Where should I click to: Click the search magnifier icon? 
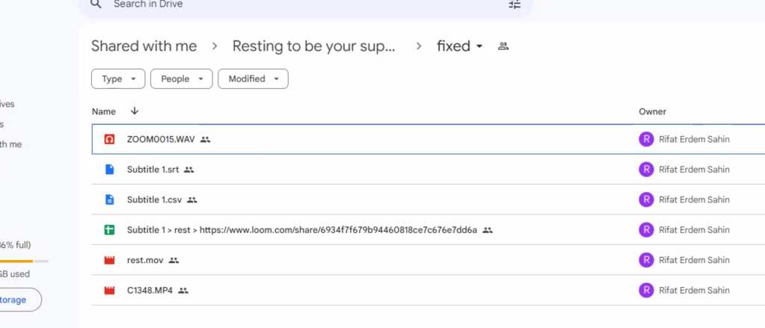click(x=96, y=4)
